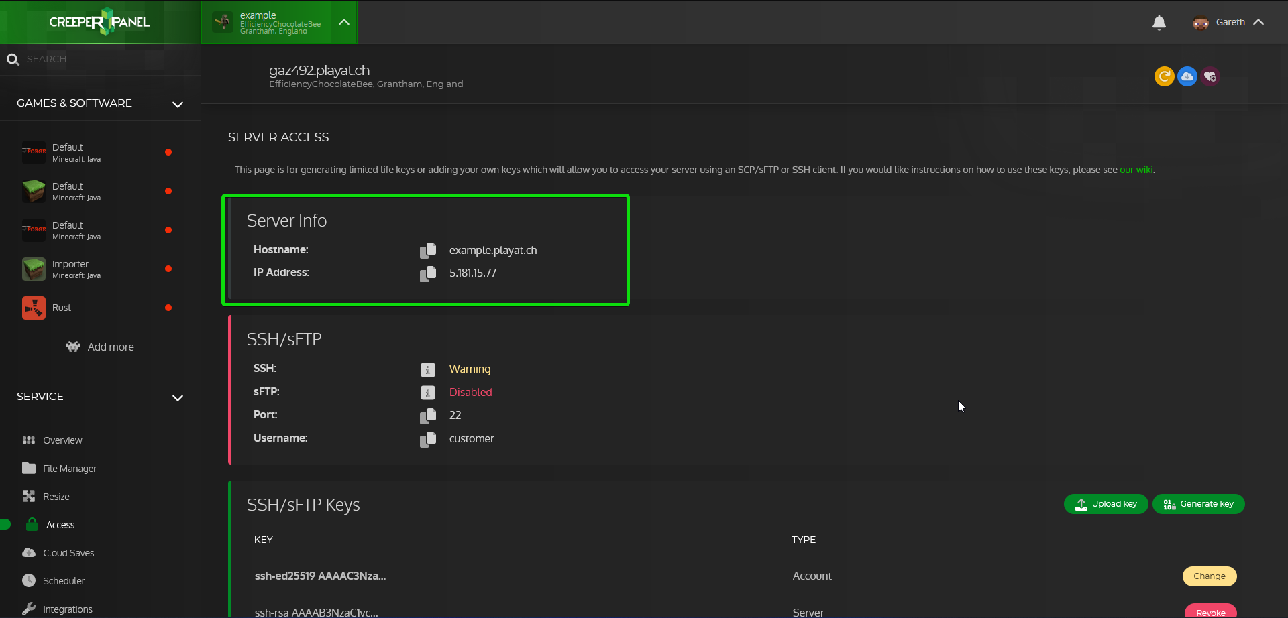This screenshot has height=618, width=1288.
Task: Click the TYPE column header
Action: [x=803, y=540]
